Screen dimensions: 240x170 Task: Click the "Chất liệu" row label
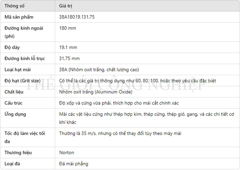[14, 92]
